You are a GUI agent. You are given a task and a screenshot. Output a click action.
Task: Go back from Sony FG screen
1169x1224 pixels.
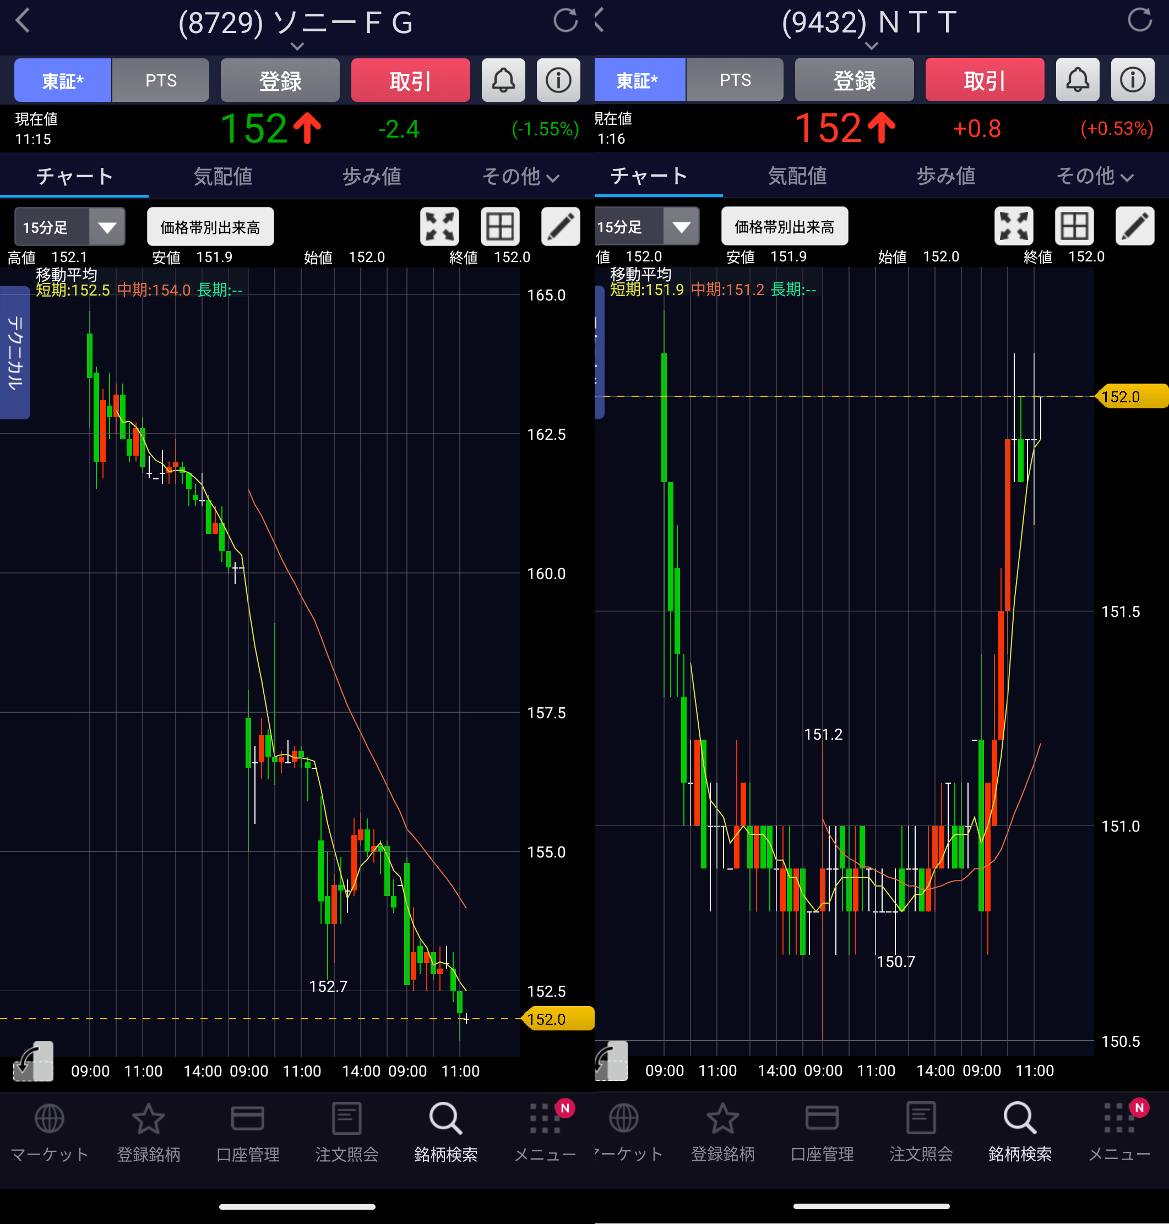[23, 20]
